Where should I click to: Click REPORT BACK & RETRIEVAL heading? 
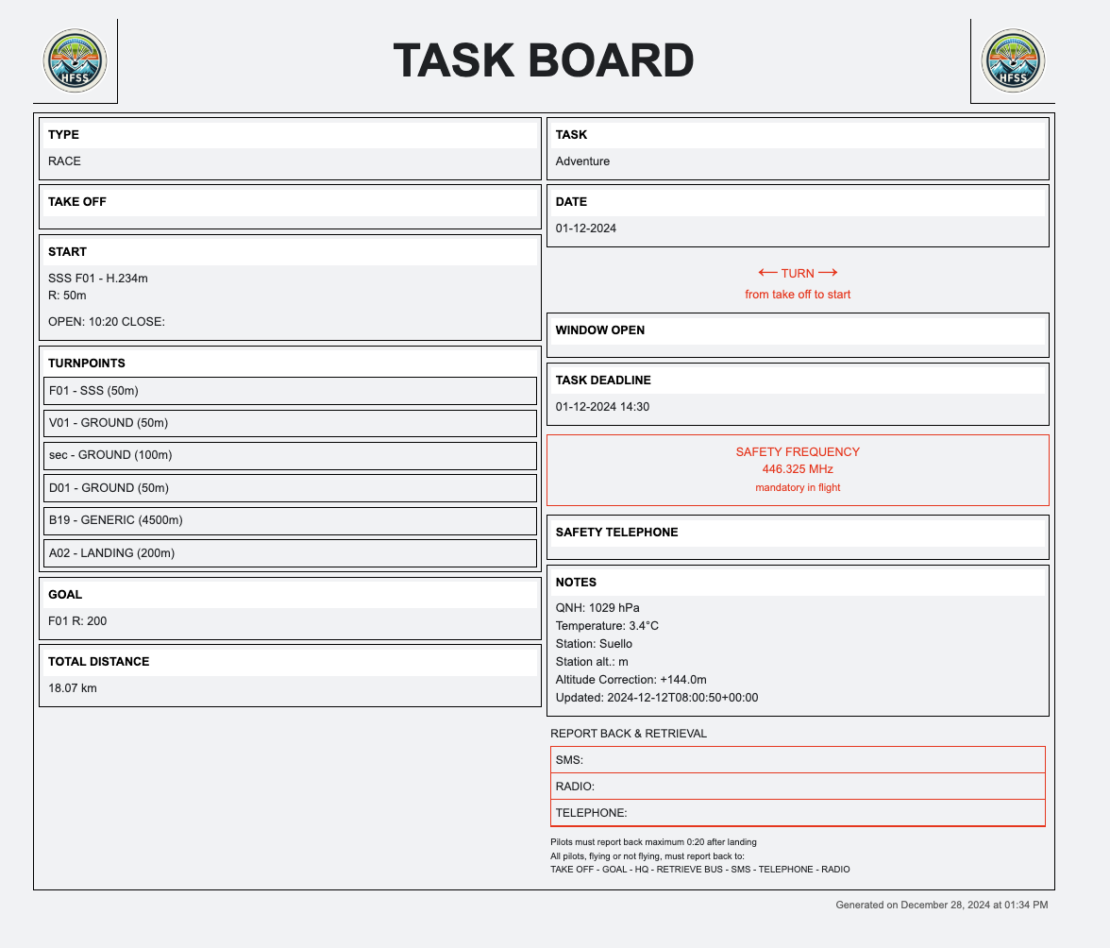point(629,734)
